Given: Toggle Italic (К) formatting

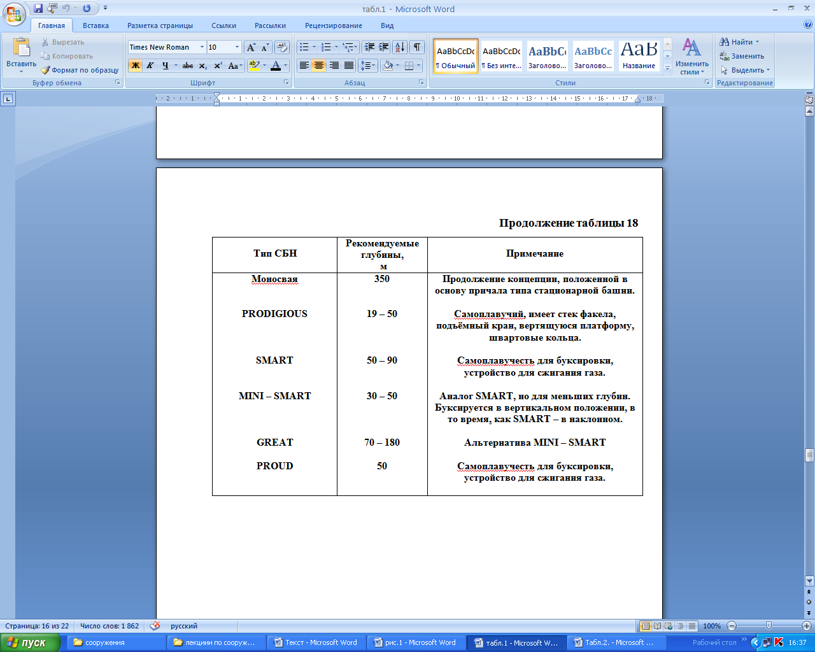Looking at the screenshot, I should pyautogui.click(x=150, y=66).
